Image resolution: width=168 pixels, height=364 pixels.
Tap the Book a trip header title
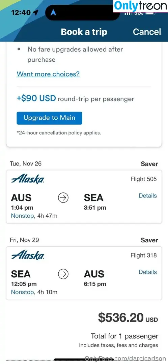point(84,32)
